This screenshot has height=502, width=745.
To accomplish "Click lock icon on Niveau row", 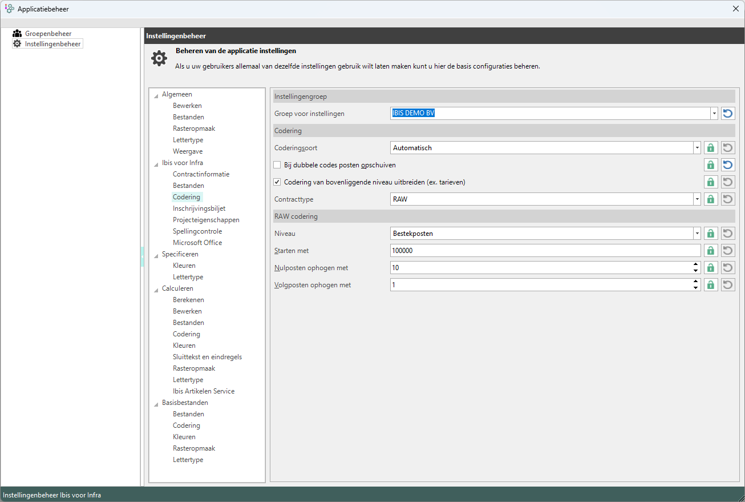I will pyautogui.click(x=710, y=234).
